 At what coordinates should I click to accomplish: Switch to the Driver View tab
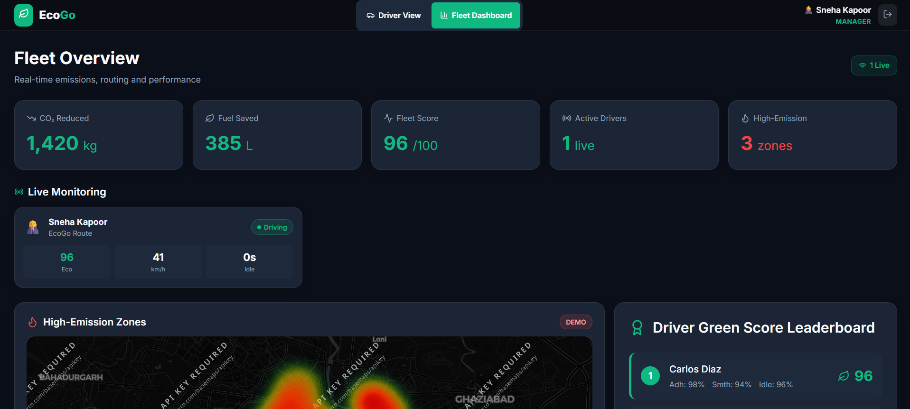tap(394, 15)
